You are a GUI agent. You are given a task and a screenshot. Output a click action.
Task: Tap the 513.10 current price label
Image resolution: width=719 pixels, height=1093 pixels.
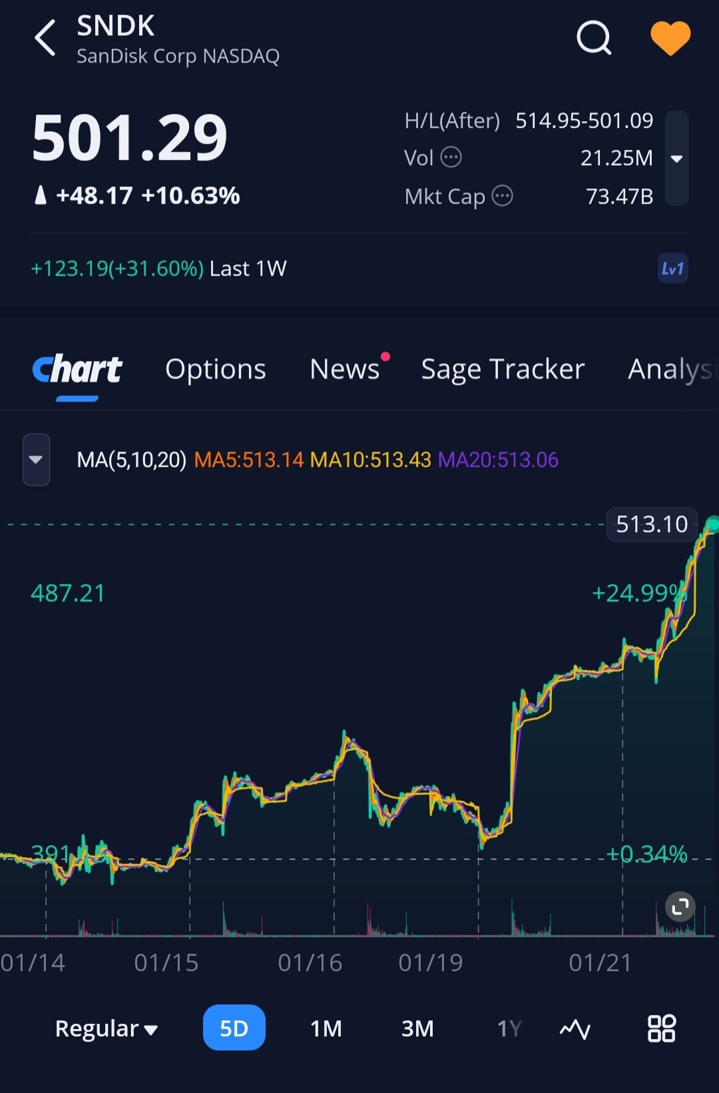coord(652,524)
